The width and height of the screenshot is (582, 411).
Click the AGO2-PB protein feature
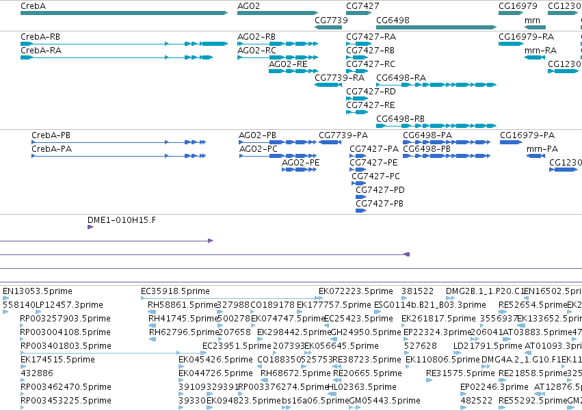click(278, 142)
